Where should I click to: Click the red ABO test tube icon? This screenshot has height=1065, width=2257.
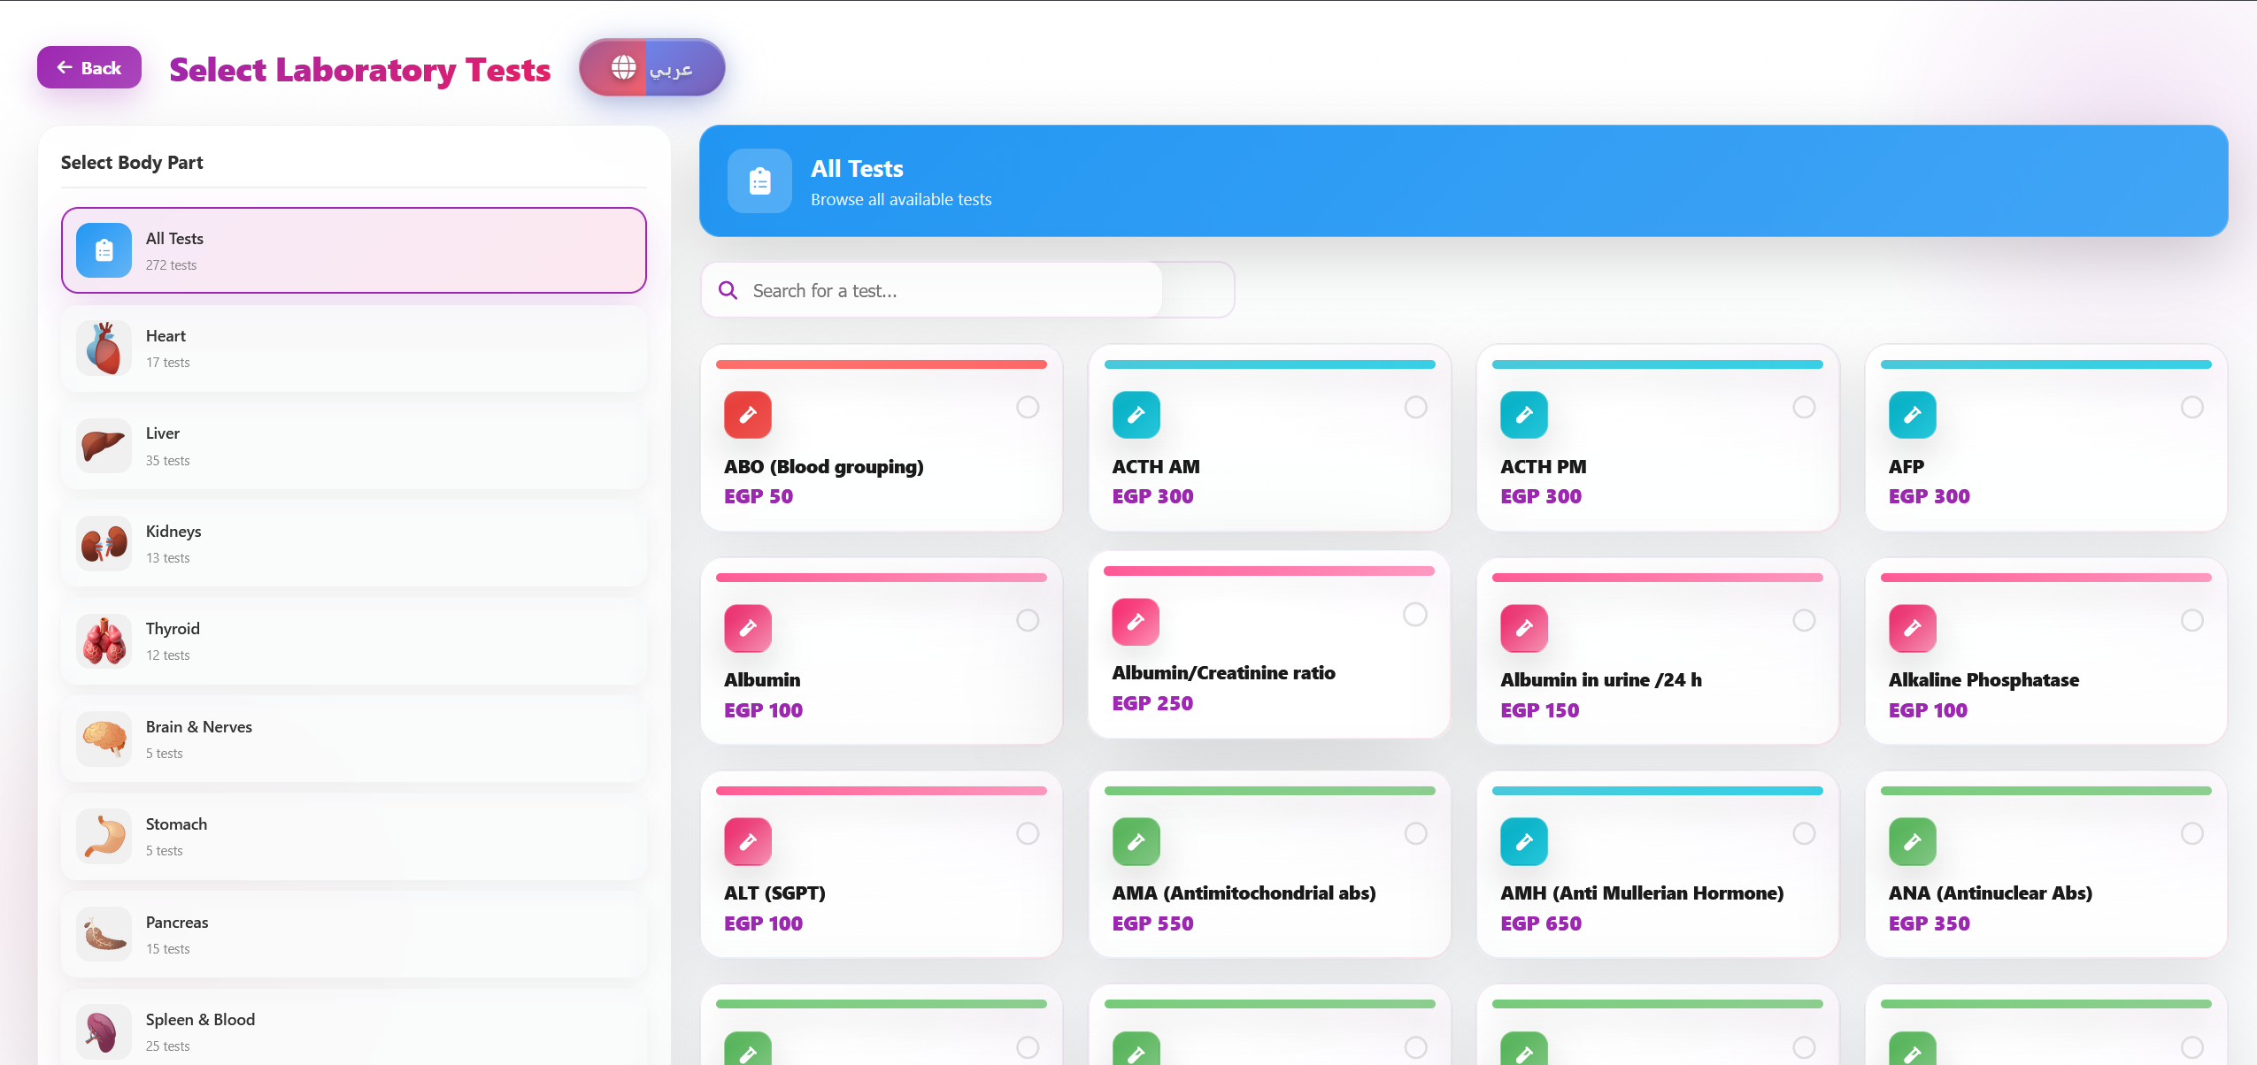[748, 415]
